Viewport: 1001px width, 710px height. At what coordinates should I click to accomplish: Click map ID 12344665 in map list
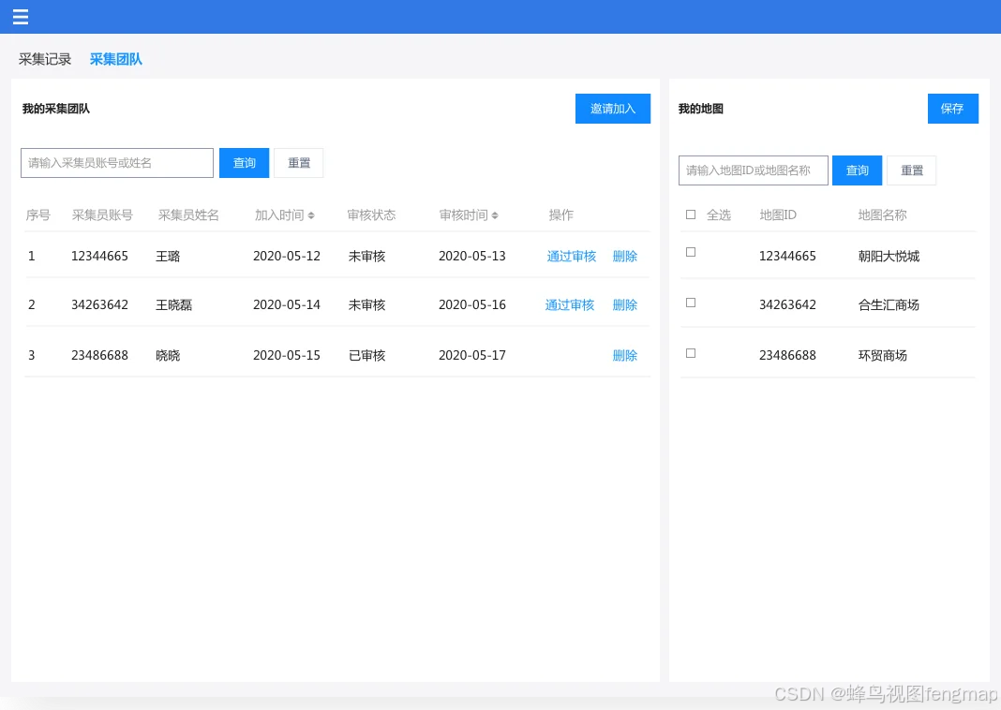click(x=787, y=256)
